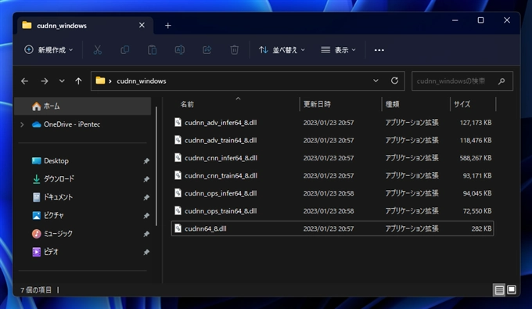Select OneDrive - iPentec in sidebar
The height and width of the screenshot is (309, 532).
pos(72,124)
